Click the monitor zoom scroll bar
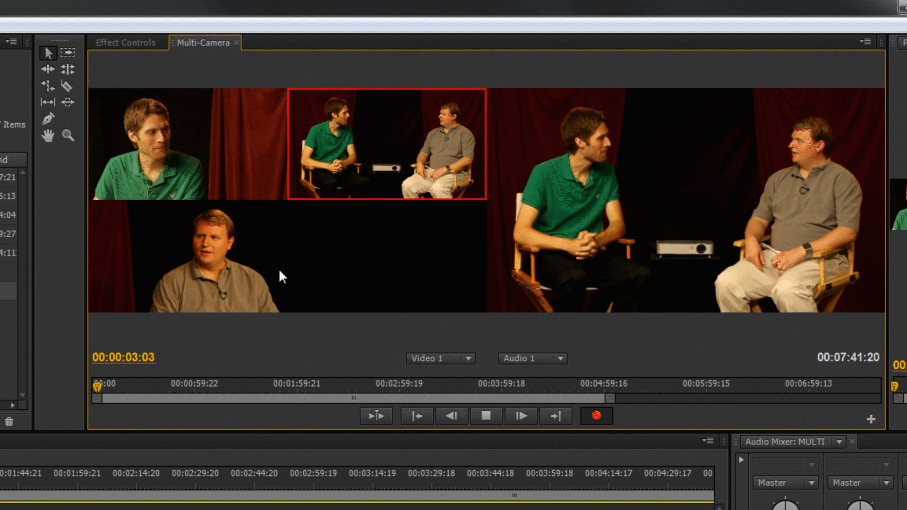907x510 pixels. point(353,398)
